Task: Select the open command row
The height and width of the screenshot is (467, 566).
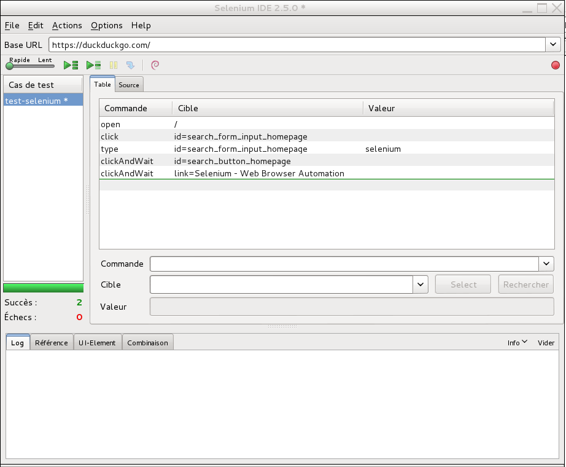Action: click(184, 124)
